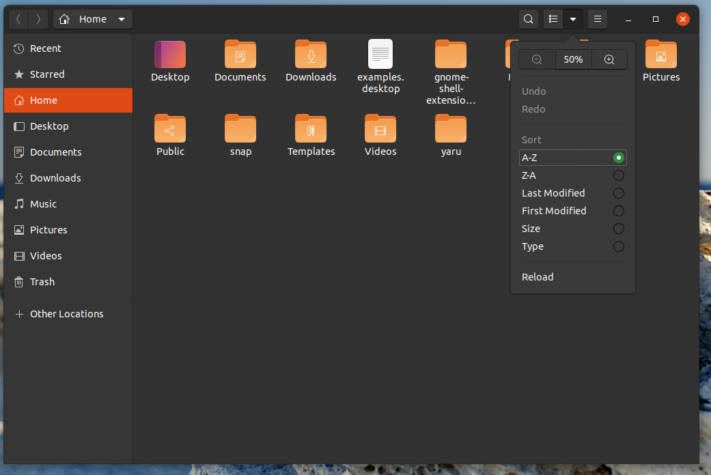Go back with the left arrow button
Viewport: 711px width, 475px height.
tap(18, 19)
